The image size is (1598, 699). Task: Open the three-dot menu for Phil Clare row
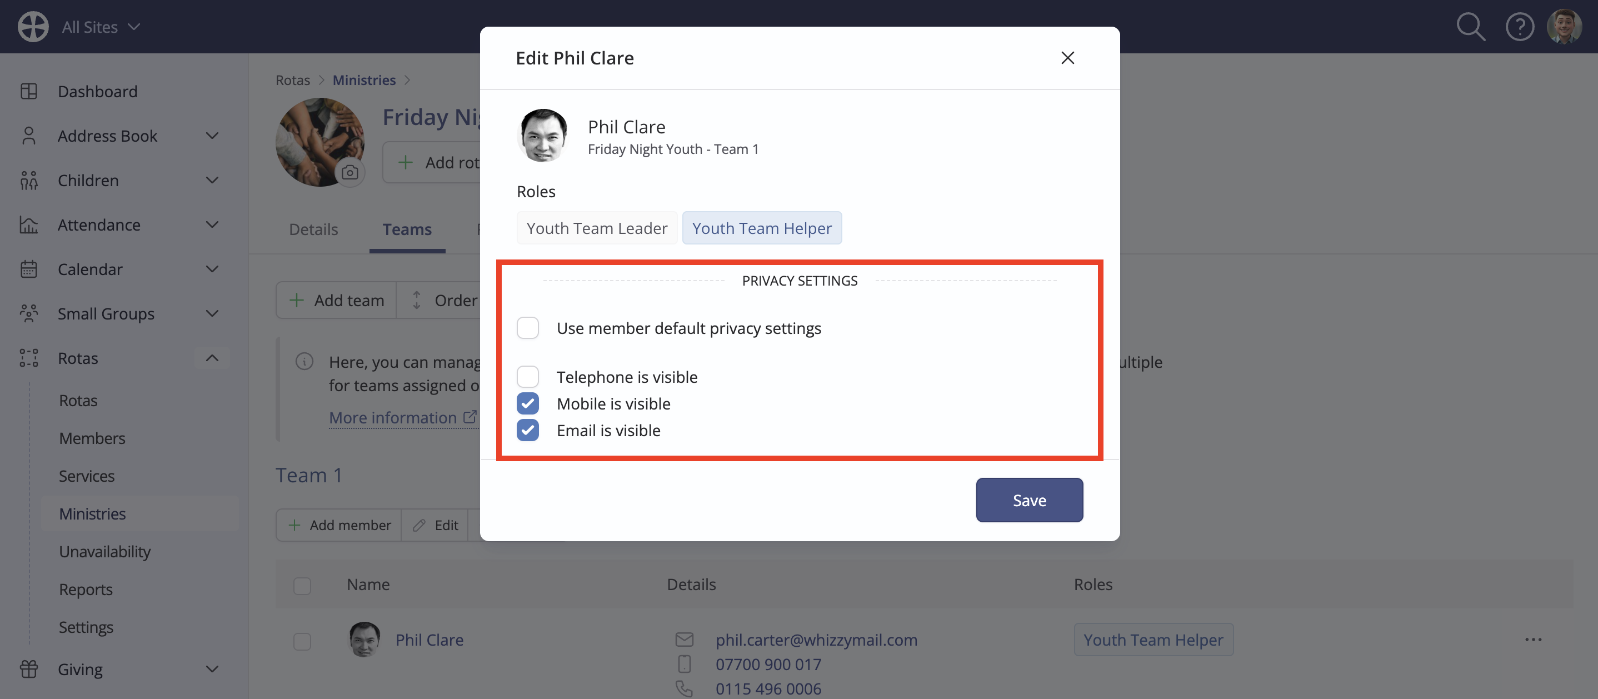(1533, 640)
